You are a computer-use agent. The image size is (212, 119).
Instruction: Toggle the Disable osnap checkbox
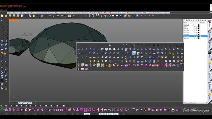point(64,106)
